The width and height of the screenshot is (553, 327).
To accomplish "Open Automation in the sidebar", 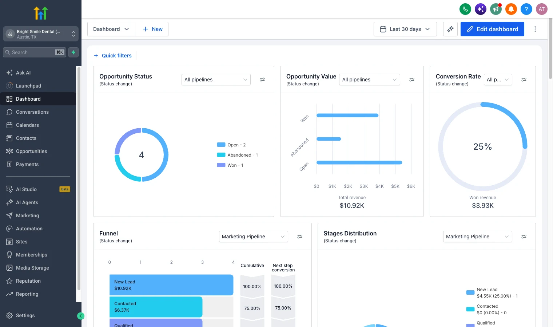I will (38, 229).
